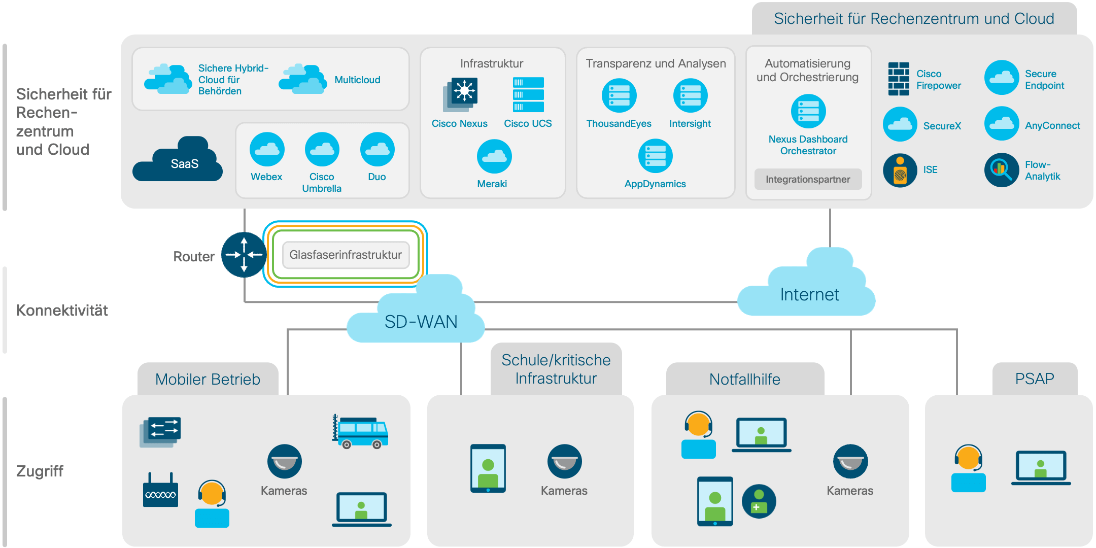
Task: Click the Sichere Hybrid-Cloud für Behörden cloud icon
Action: coord(167,79)
